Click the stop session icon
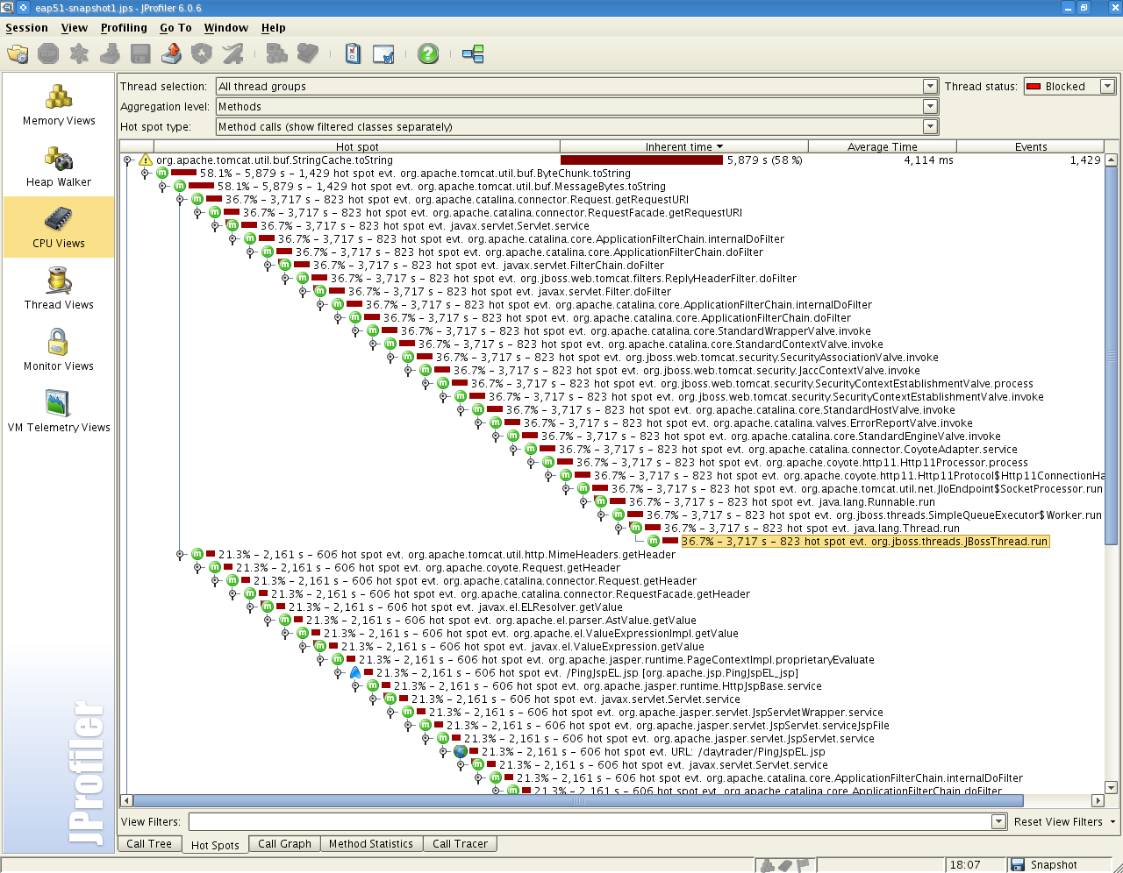 [48, 54]
